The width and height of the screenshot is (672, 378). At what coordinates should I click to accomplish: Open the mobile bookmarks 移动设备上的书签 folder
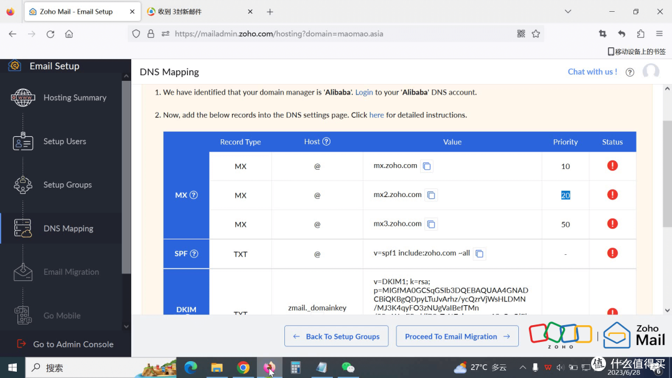pos(637,52)
